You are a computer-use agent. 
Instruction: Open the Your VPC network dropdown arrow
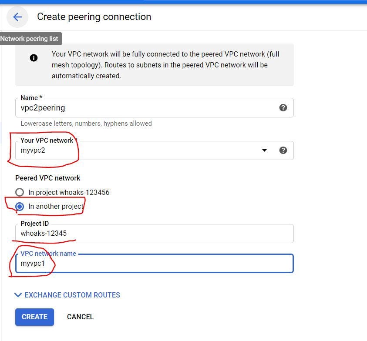[264, 150]
